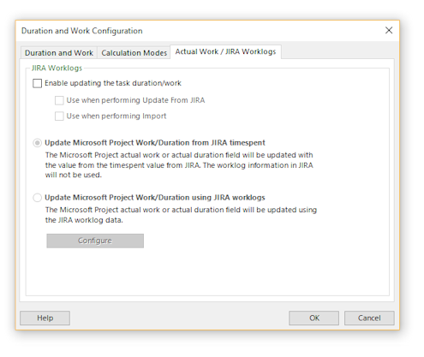Dismiss changes with the Cancel button

pyautogui.click(x=369, y=318)
